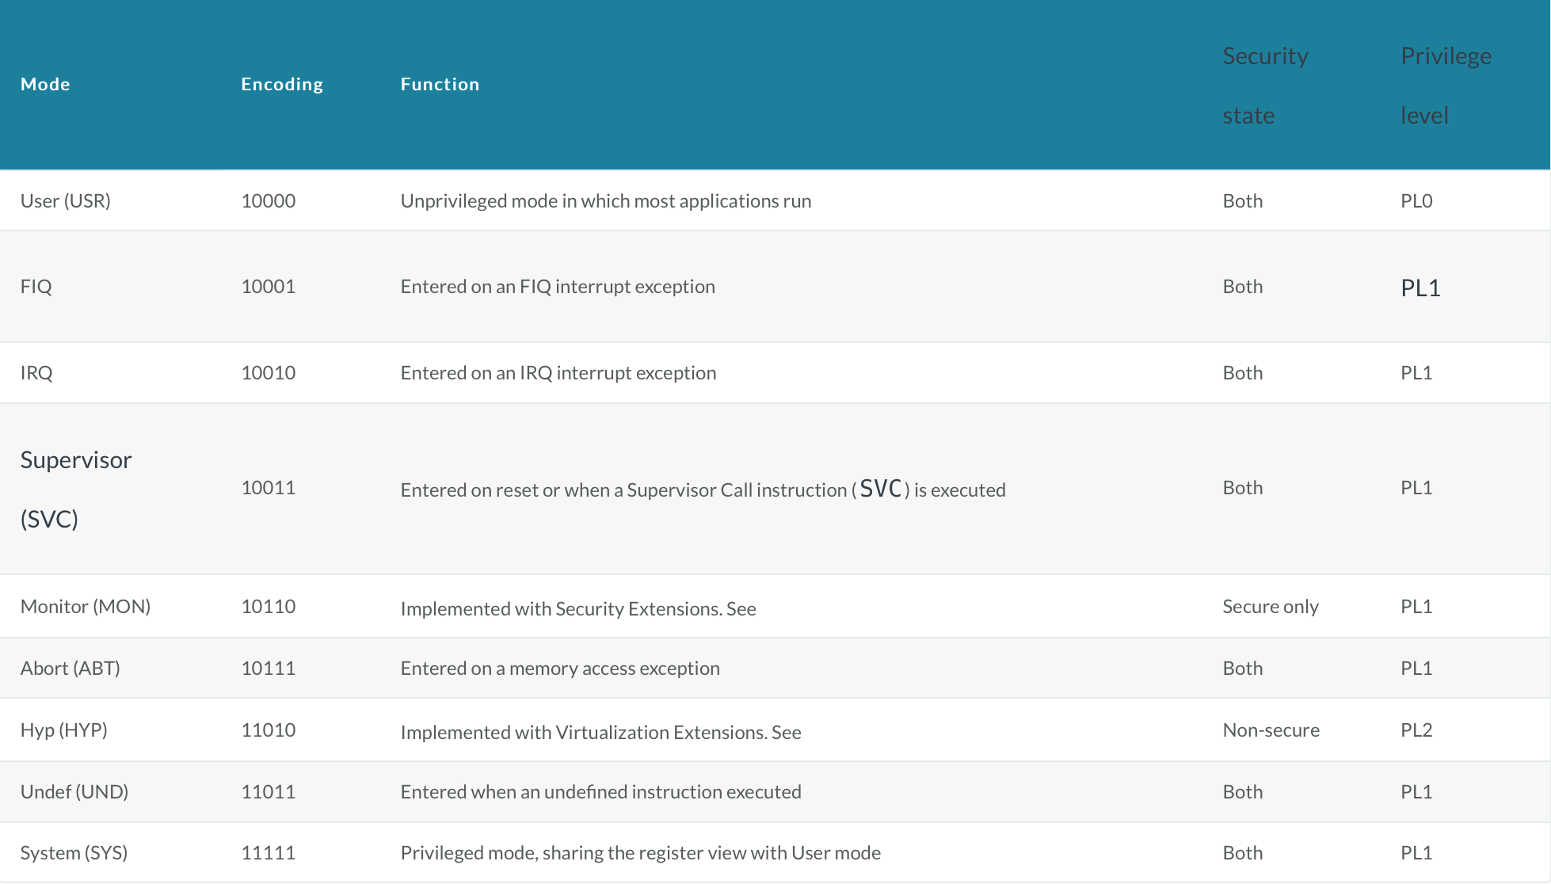Click the Mode column header

coord(45,84)
